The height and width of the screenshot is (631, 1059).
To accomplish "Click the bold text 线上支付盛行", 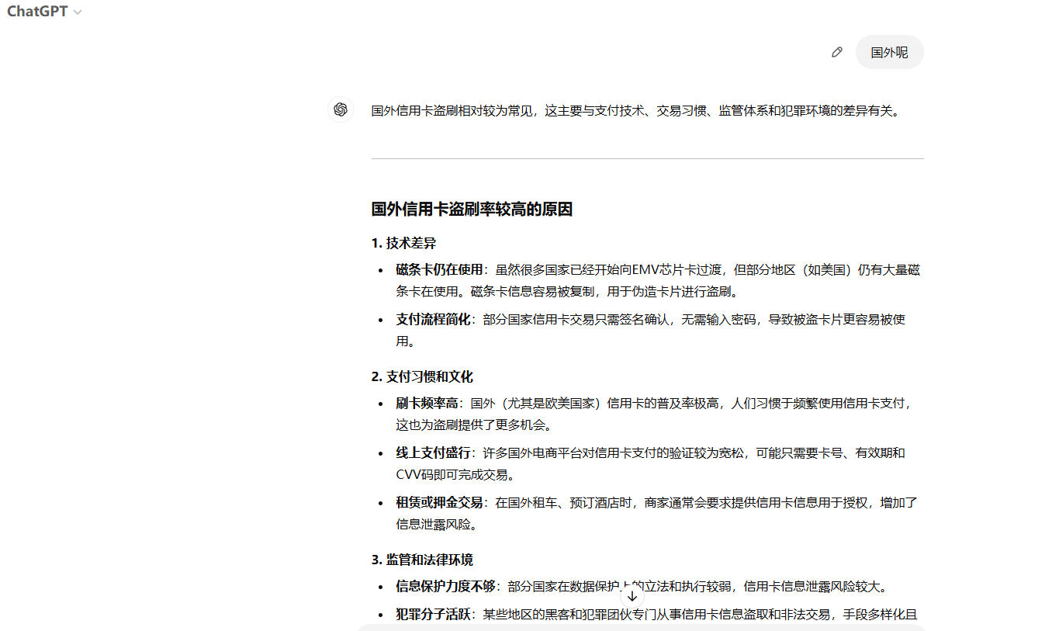I will (x=433, y=452).
